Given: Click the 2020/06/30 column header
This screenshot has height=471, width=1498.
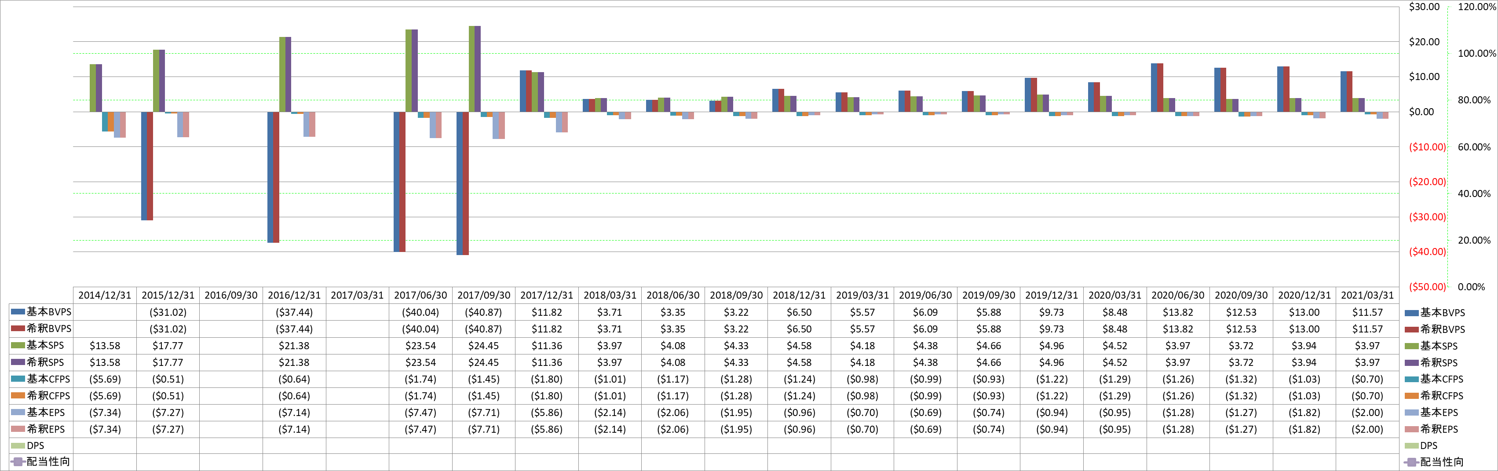Looking at the screenshot, I should click(1177, 296).
